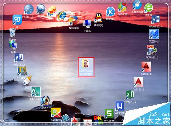Launch the green e 浏览器 shortcut
The image size is (171, 126).
pyautogui.click(x=148, y=8)
